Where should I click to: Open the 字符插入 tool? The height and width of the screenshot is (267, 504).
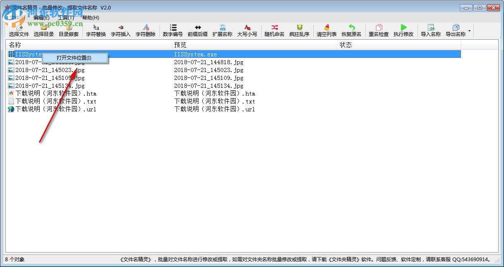click(x=121, y=31)
